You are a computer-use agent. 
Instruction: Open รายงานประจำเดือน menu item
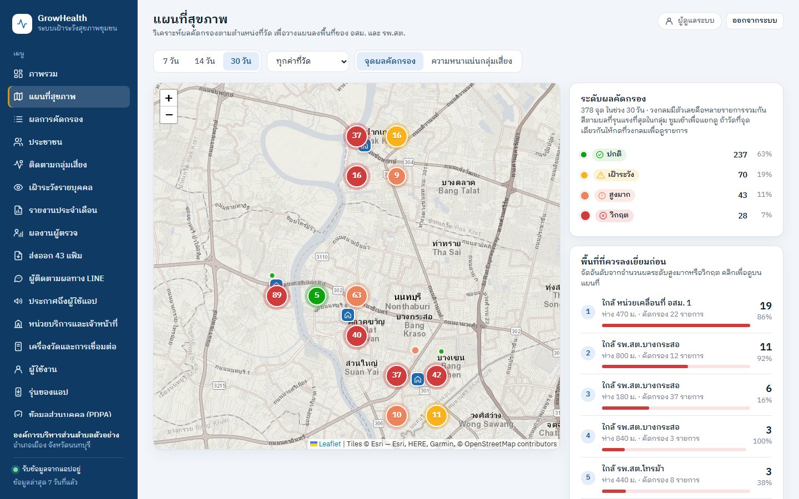pyautogui.click(x=69, y=210)
